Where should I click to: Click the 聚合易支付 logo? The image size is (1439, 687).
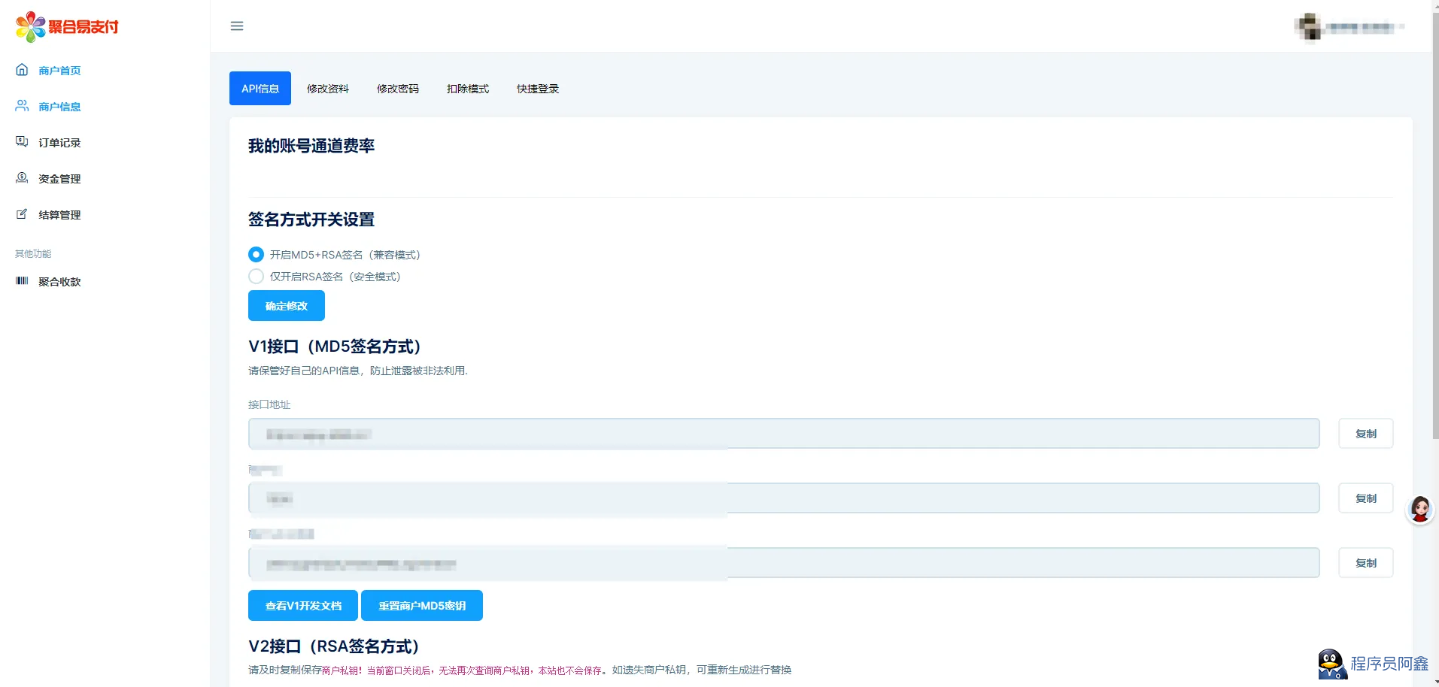coord(67,27)
